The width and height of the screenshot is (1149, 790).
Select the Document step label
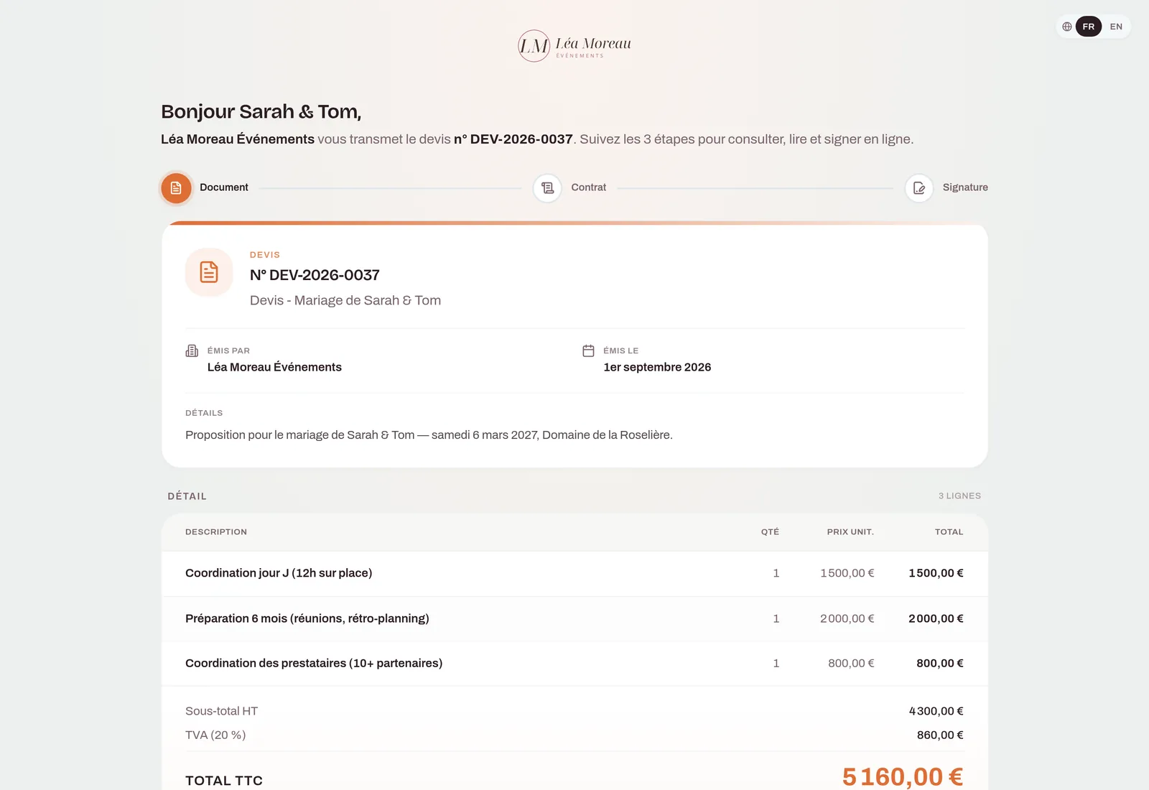pos(224,187)
